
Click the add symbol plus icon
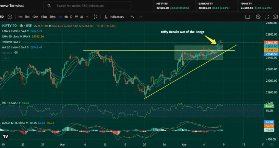10,17
